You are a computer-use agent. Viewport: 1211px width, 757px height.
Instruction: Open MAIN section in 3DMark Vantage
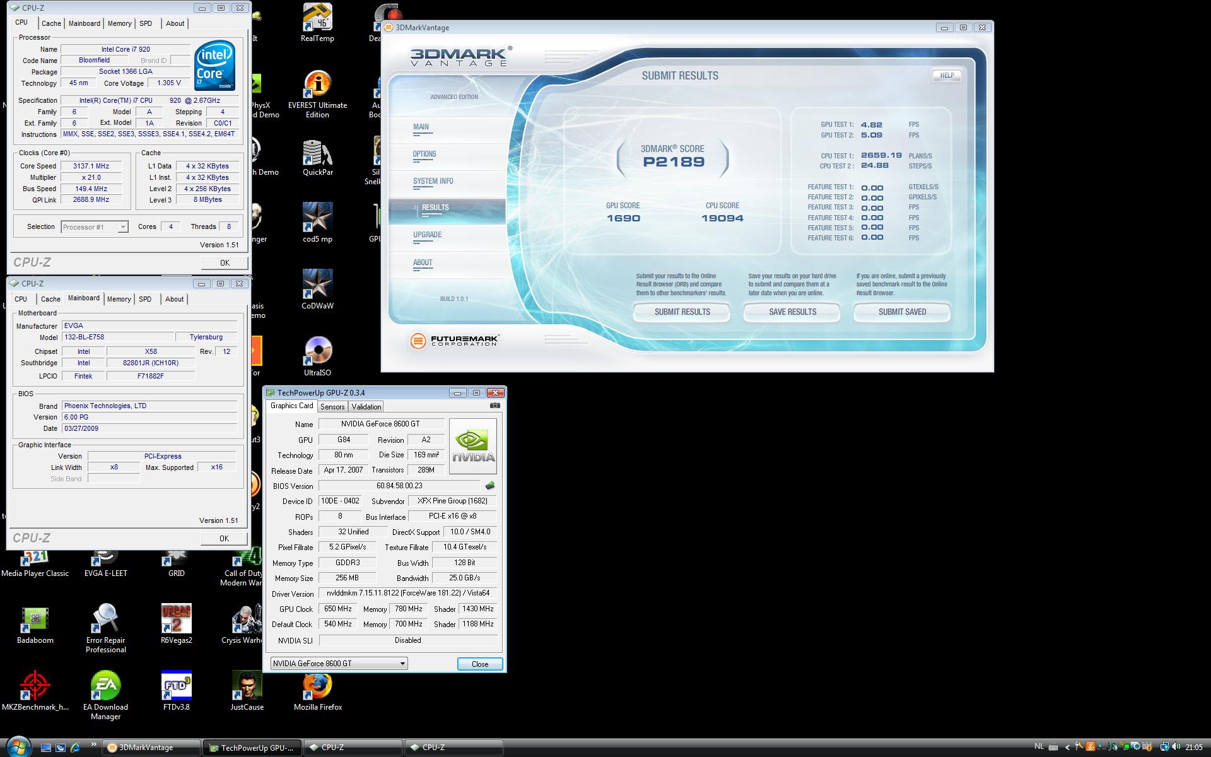pos(421,127)
